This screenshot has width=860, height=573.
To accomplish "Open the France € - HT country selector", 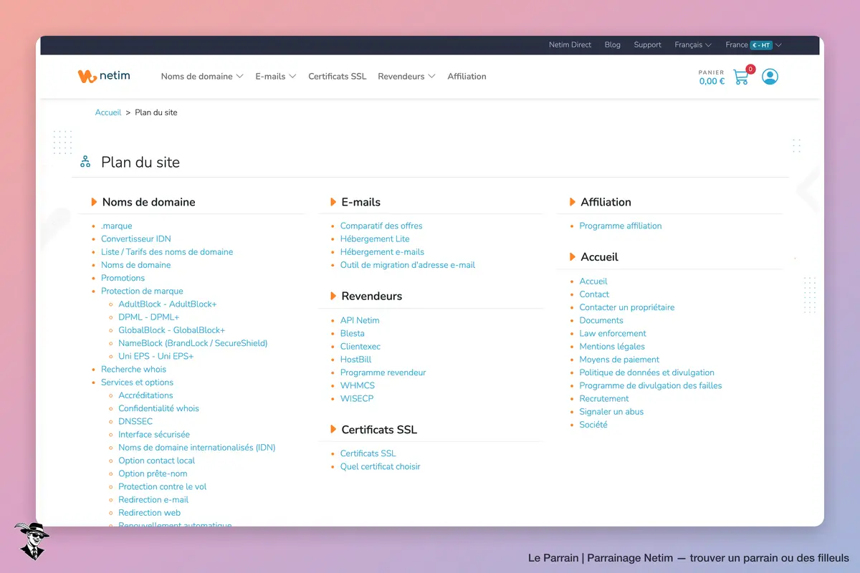I will point(753,44).
